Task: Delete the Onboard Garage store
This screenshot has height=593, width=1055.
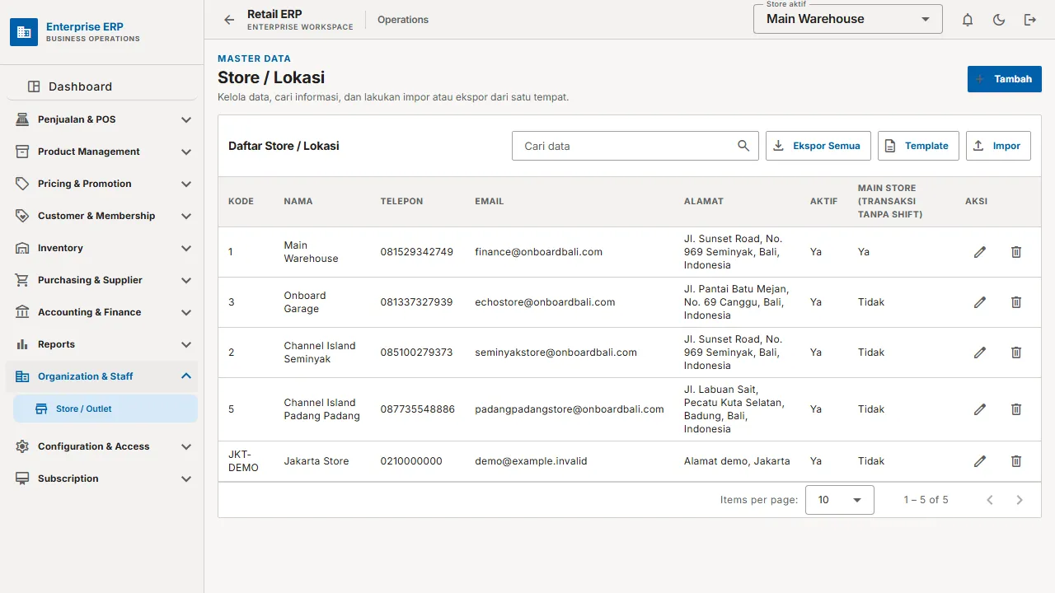Action: click(x=1016, y=302)
